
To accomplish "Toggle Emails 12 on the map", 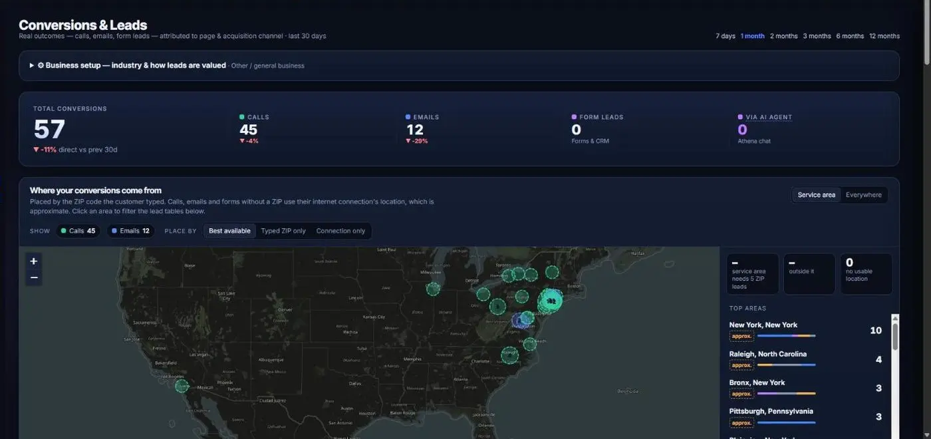I will click(130, 231).
